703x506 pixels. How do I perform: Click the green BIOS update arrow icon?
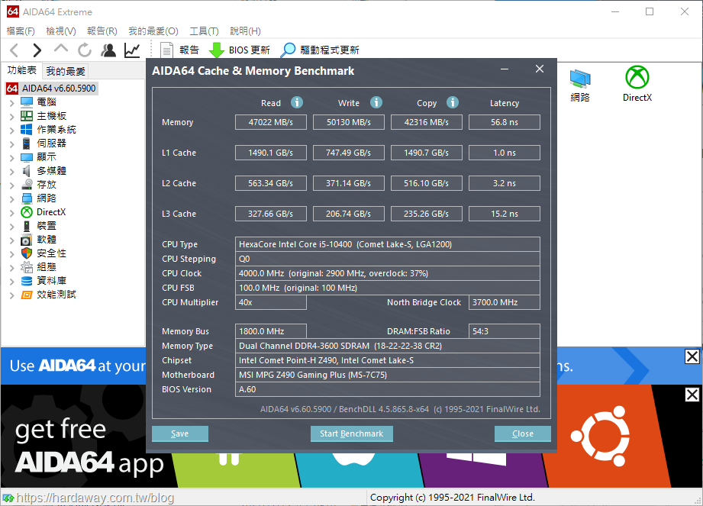point(217,50)
